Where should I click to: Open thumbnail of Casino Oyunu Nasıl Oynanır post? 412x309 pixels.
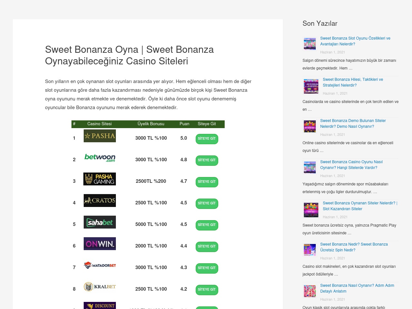(310, 167)
